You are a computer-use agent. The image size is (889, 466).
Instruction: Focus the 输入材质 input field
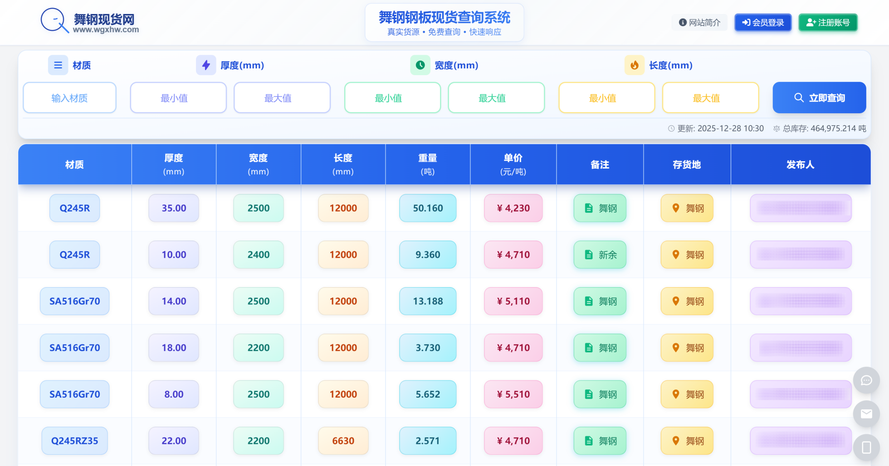click(69, 98)
